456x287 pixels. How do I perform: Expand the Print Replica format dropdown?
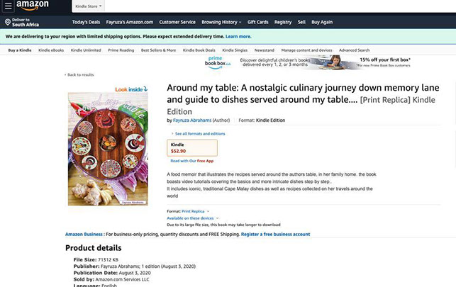195,211
